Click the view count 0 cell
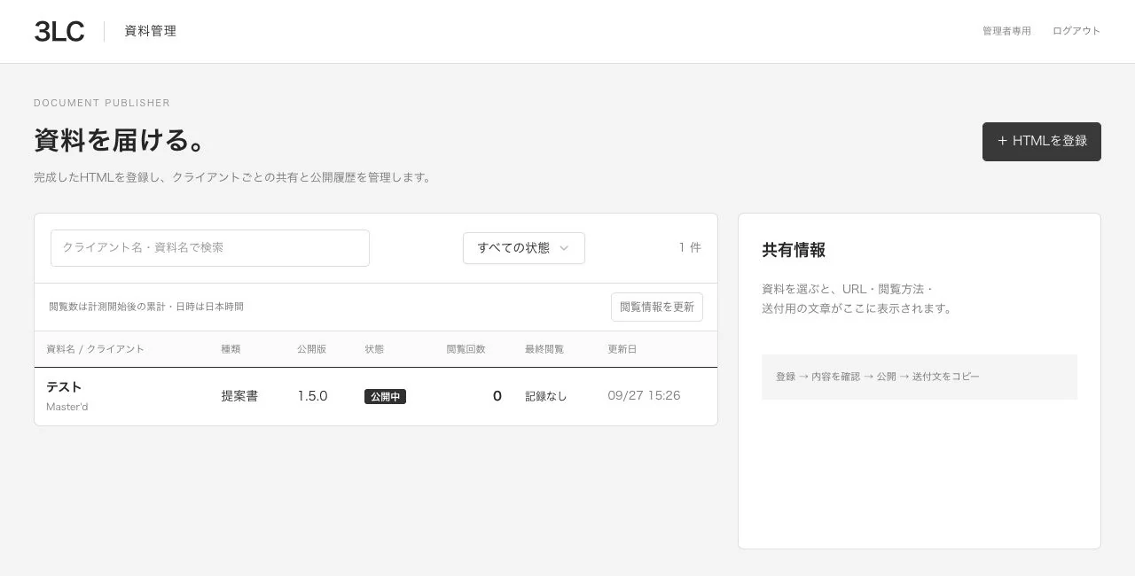The height and width of the screenshot is (576, 1135). (x=497, y=396)
